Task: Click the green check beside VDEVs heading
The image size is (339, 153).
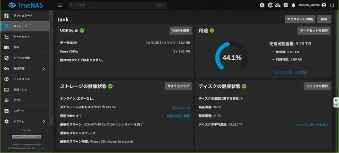Action: coord(82,30)
